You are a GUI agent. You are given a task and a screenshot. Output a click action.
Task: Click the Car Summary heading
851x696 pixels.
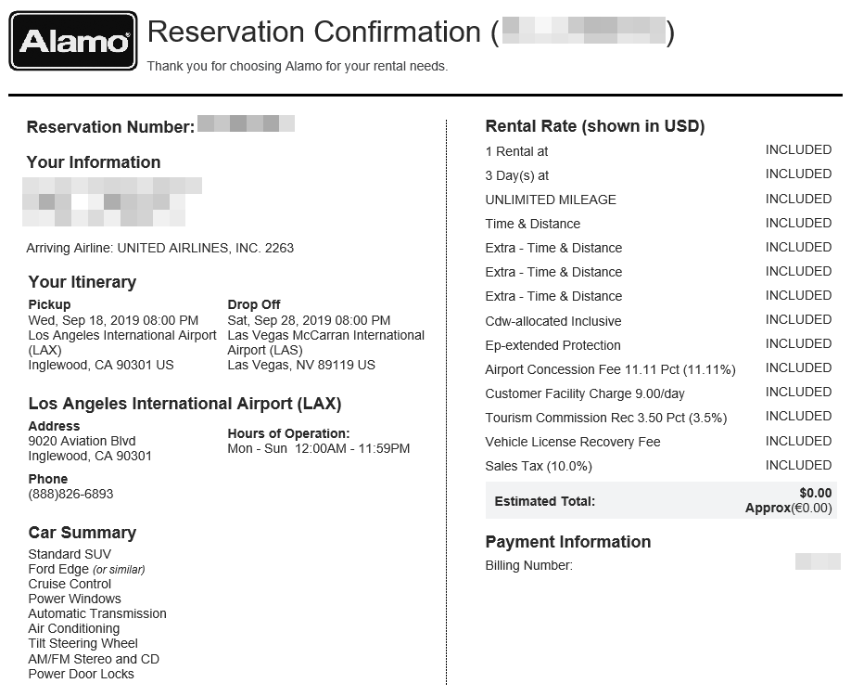pyautogui.click(x=82, y=533)
